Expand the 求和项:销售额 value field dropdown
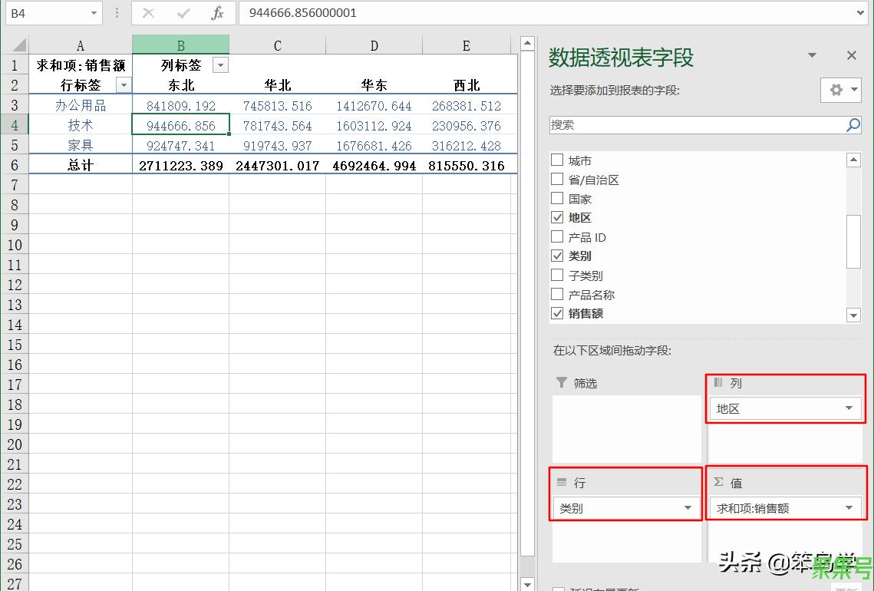This screenshot has width=874, height=591. tap(849, 508)
